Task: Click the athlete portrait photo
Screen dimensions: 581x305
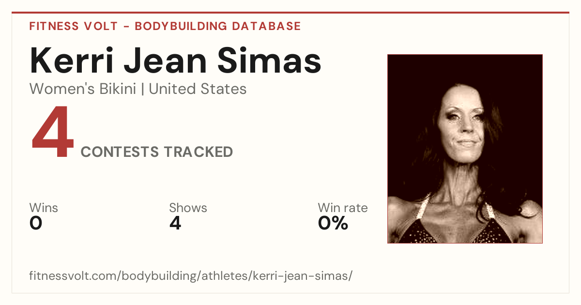Action: point(465,149)
